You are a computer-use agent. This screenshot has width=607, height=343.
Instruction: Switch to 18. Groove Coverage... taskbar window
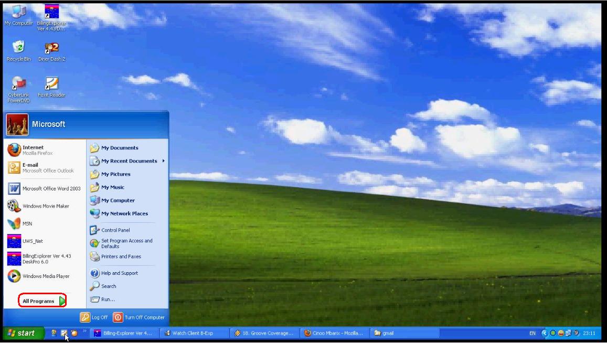click(265, 333)
